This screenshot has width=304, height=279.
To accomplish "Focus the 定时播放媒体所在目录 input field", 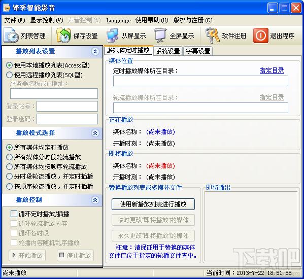I will click(200, 81).
